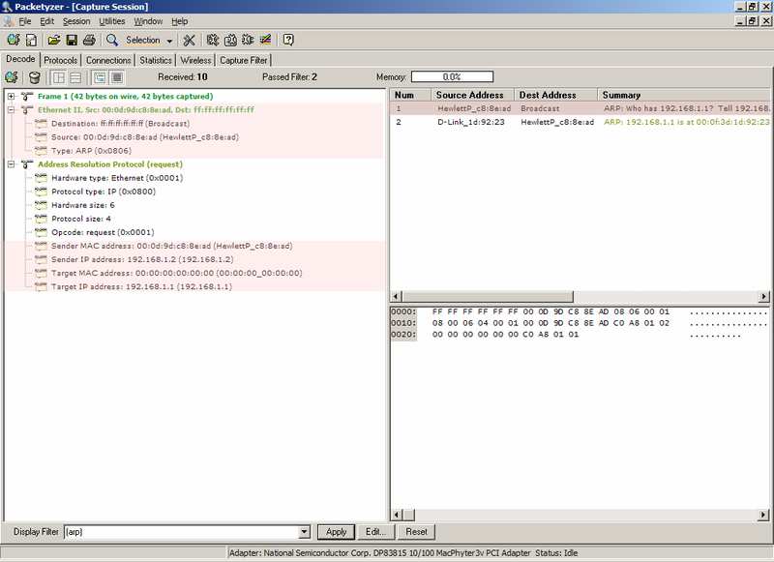Viewport: 774px width, 562px height.
Task: Click the new session document icon
Action: [31, 40]
